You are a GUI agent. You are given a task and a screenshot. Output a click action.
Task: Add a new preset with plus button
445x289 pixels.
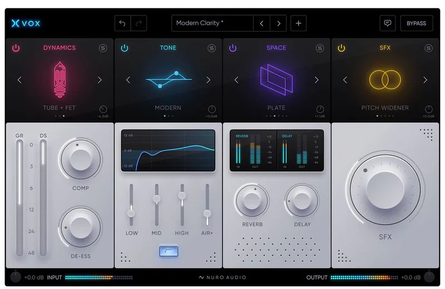298,23
